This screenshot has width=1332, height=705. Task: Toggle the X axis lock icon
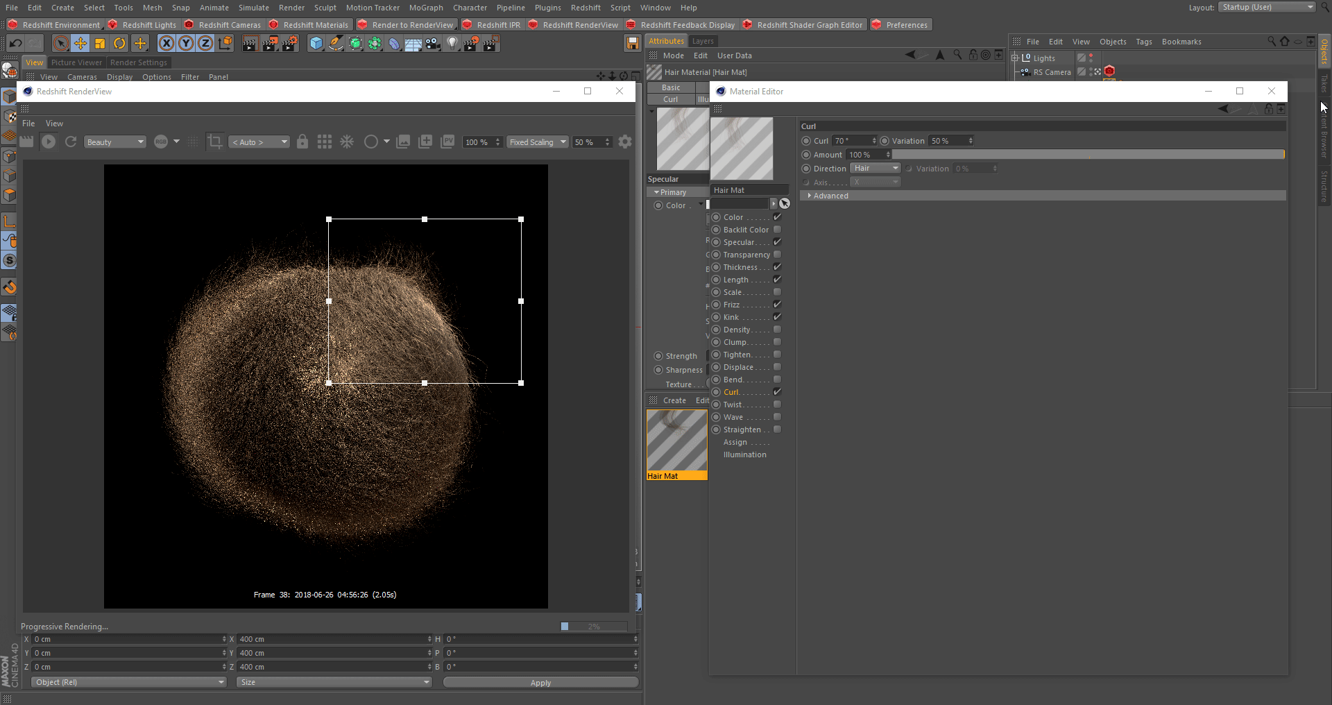(x=166, y=44)
